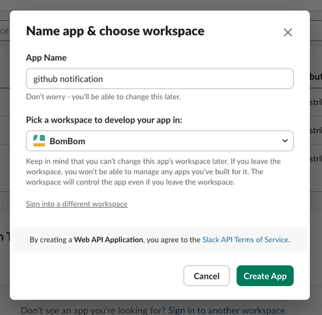Viewport: 322px width, 315px height.
Task: Open the BomBom workspace dropdown
Action: 160,141
